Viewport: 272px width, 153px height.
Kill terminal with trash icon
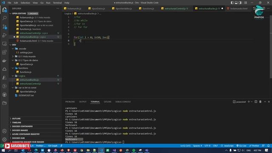click(x=260, y=102)
